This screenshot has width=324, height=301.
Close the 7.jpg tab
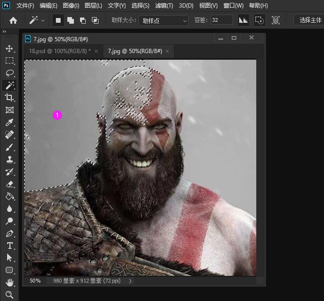(x=167, y=51)
